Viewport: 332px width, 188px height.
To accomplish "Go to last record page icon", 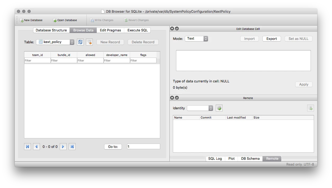I will coord(72,147).
